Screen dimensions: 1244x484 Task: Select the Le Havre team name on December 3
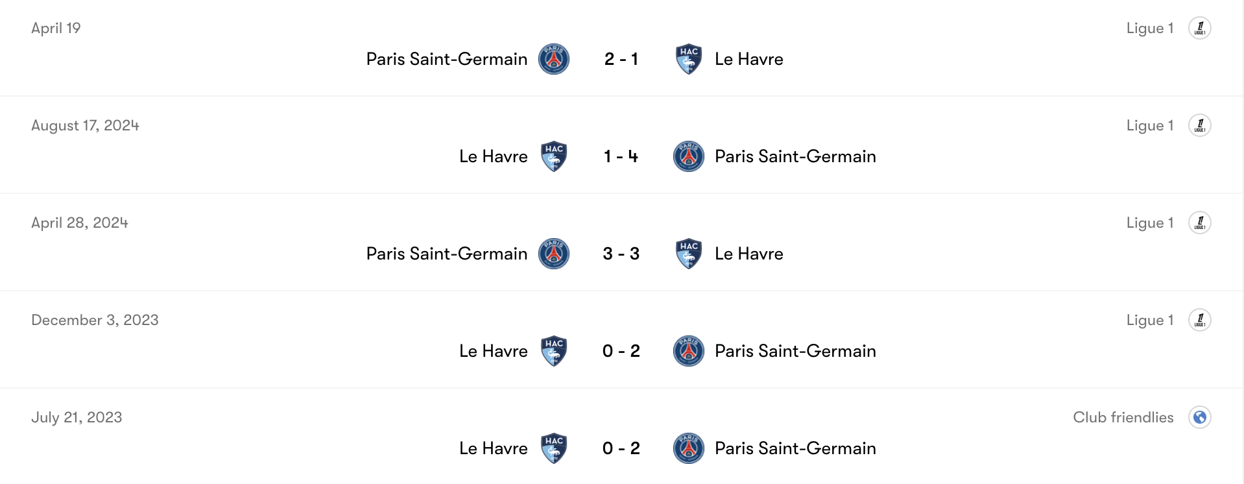point(493,351)
